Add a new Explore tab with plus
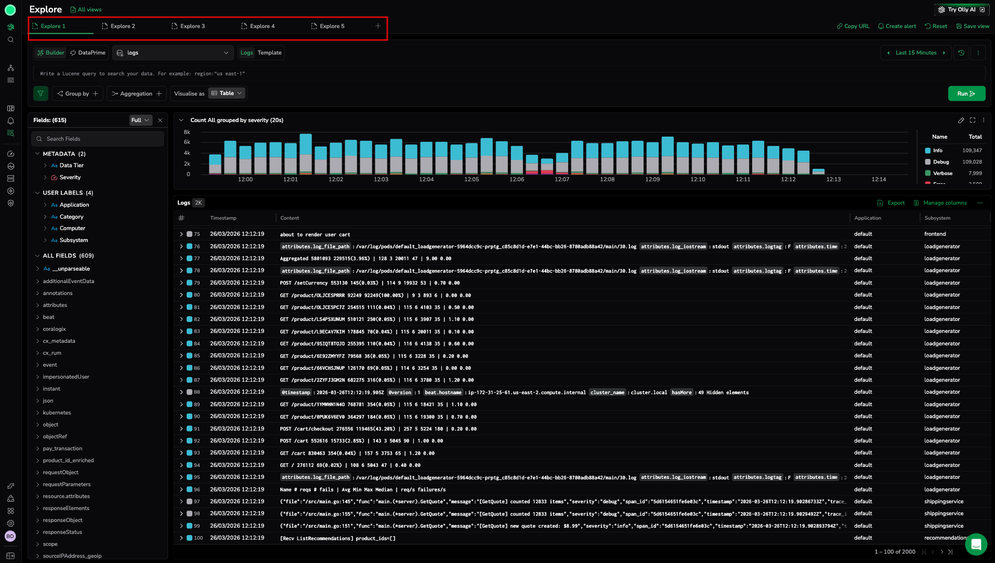The image size is (995, 563). click(x=378, y=26)
